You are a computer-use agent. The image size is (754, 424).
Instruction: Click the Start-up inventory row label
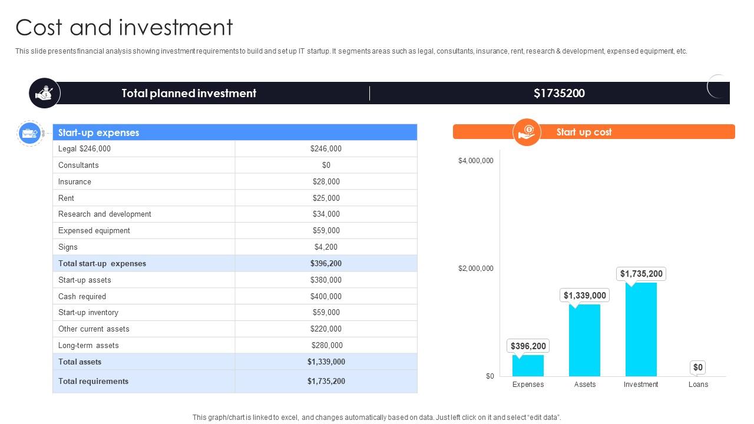88,313
